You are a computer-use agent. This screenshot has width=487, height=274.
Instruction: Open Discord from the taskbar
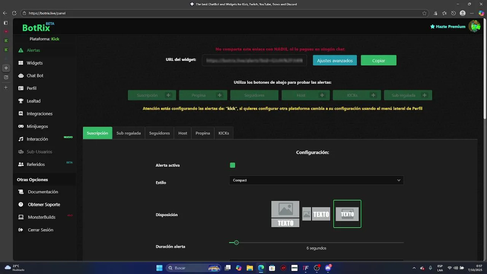pos(328,268)
